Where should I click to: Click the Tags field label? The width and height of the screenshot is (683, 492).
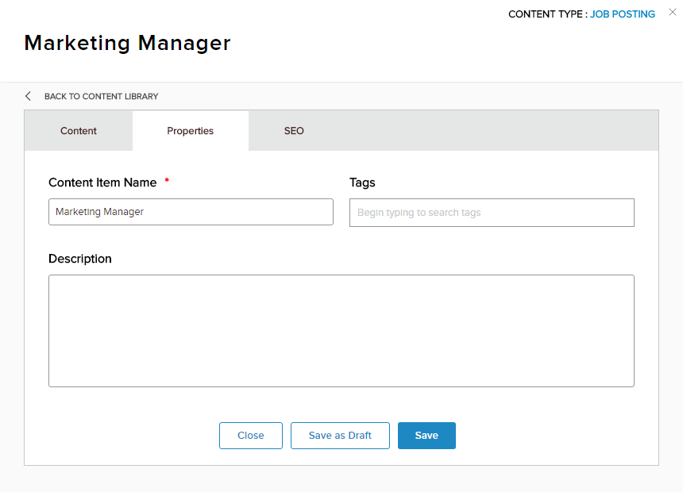(362, 183)
